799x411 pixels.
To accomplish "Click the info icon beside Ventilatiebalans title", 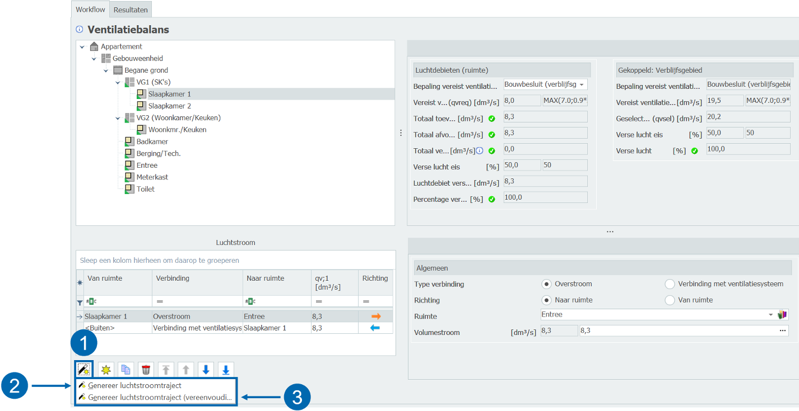I will click(79, 30).
